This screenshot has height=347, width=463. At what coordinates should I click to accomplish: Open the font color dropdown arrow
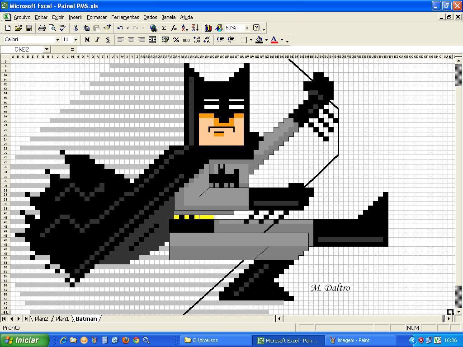(x=282, y=40)
